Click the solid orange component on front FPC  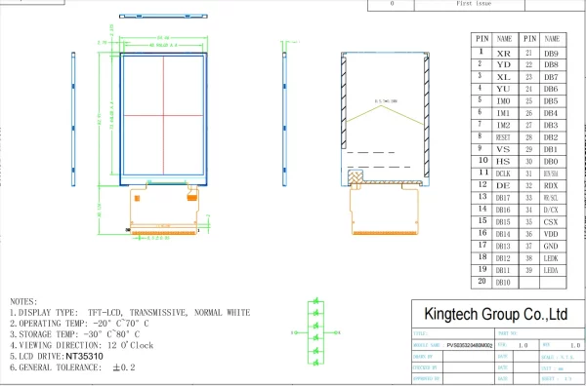click(192, 198)
